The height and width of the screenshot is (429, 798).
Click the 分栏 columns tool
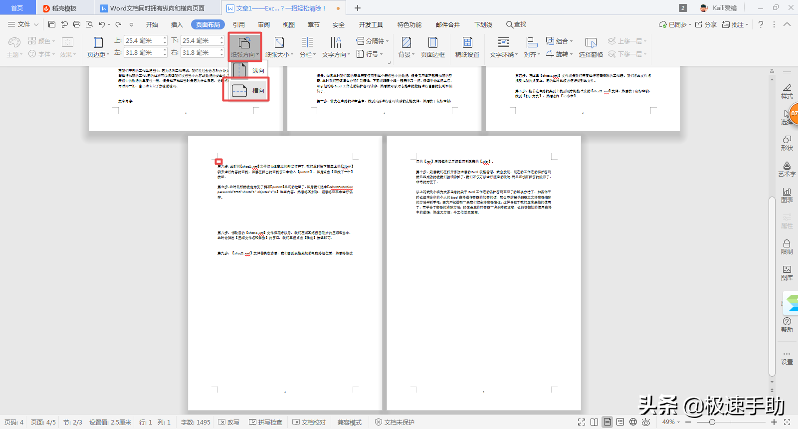(308, 47)
